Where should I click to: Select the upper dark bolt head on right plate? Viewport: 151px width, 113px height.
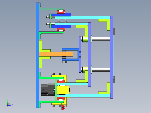[x=114, y=32]
